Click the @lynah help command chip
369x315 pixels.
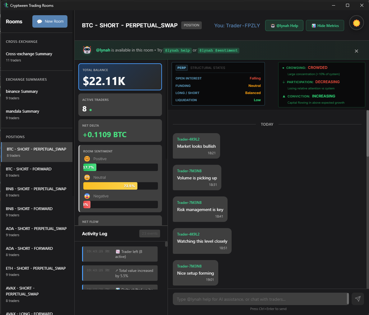click(178, 50)
